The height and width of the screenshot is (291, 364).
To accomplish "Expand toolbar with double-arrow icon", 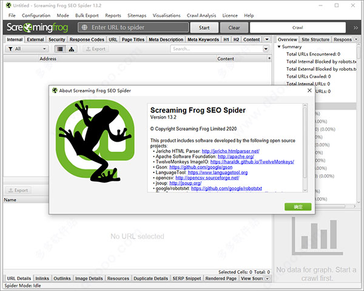I will pos(356,28).
